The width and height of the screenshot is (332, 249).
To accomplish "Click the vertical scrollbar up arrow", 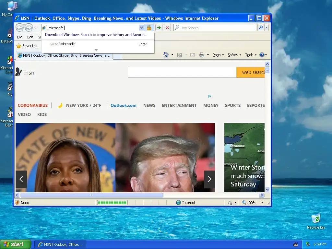I will (267, 64).
